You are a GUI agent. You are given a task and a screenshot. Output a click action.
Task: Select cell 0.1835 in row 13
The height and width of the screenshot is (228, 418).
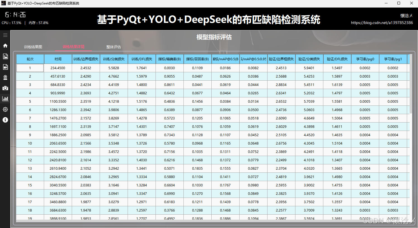198,168
